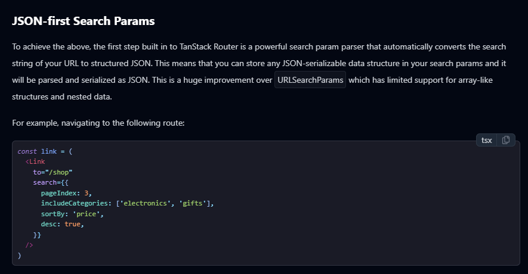Click the search= prop in code

[x=47, y=182]
